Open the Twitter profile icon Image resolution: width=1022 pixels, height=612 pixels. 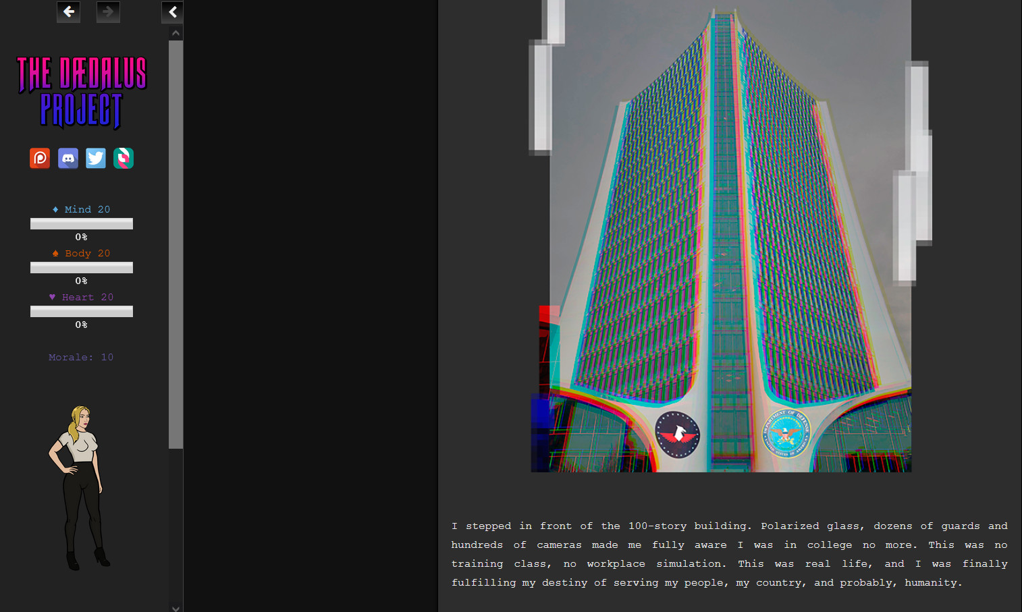96,158
